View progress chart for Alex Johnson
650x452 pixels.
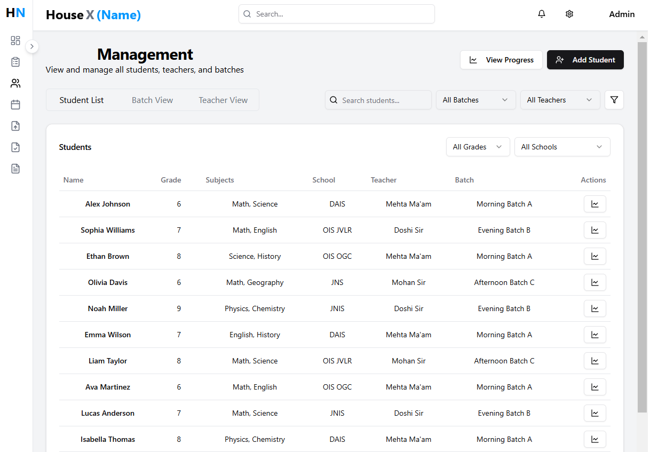click(594, 203)
